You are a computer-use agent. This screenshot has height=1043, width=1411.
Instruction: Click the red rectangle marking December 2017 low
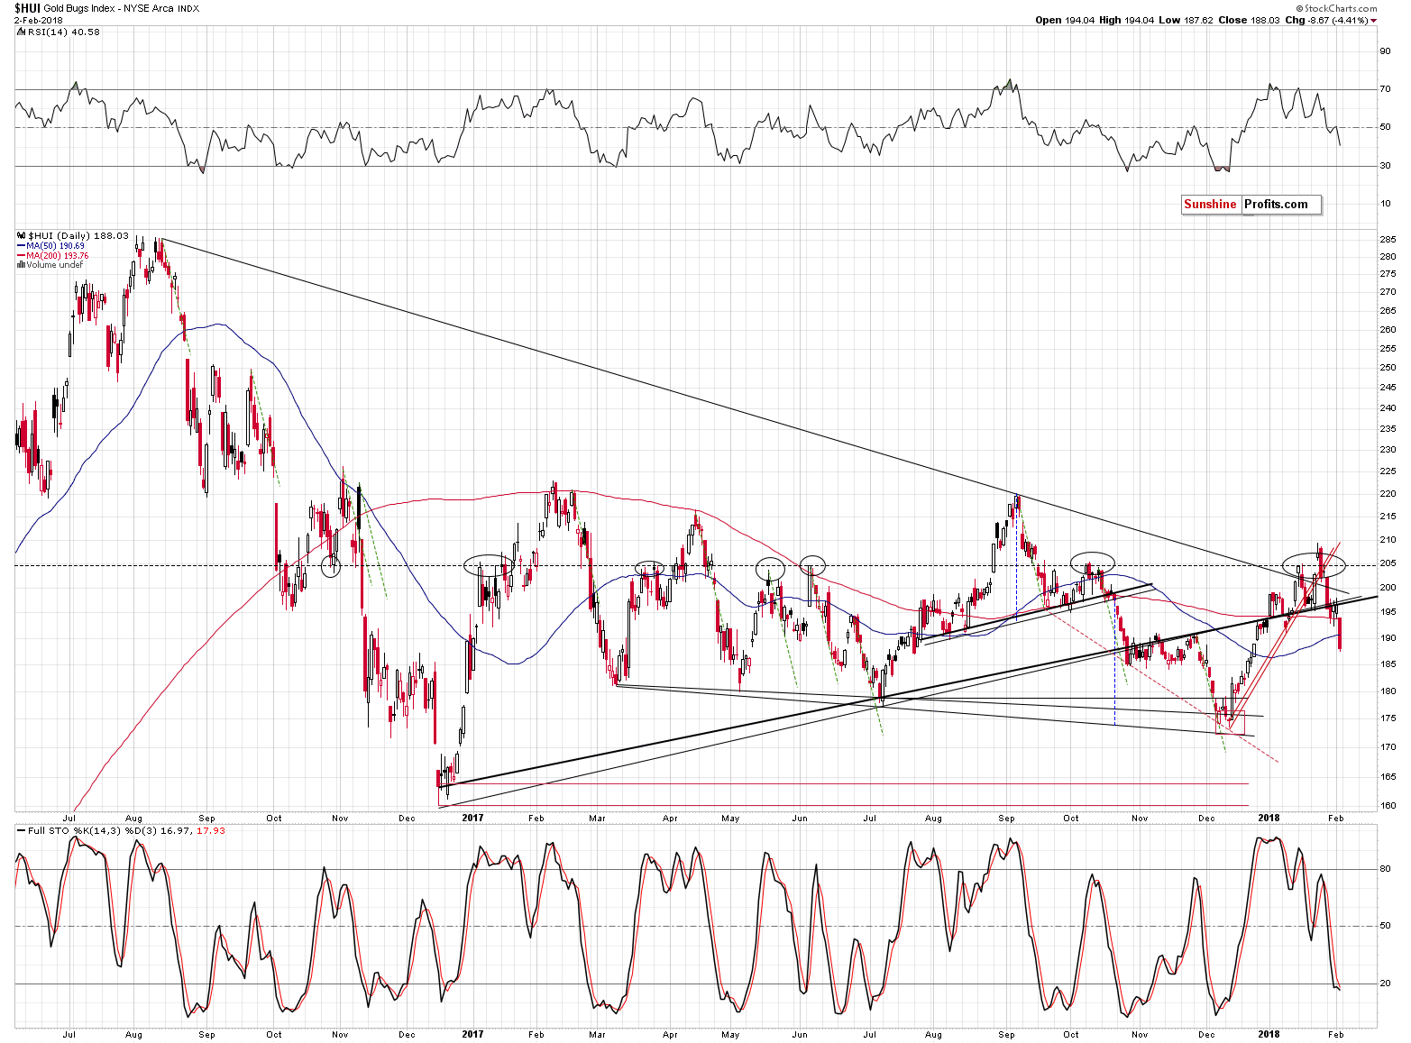(x=1231, y=722)
